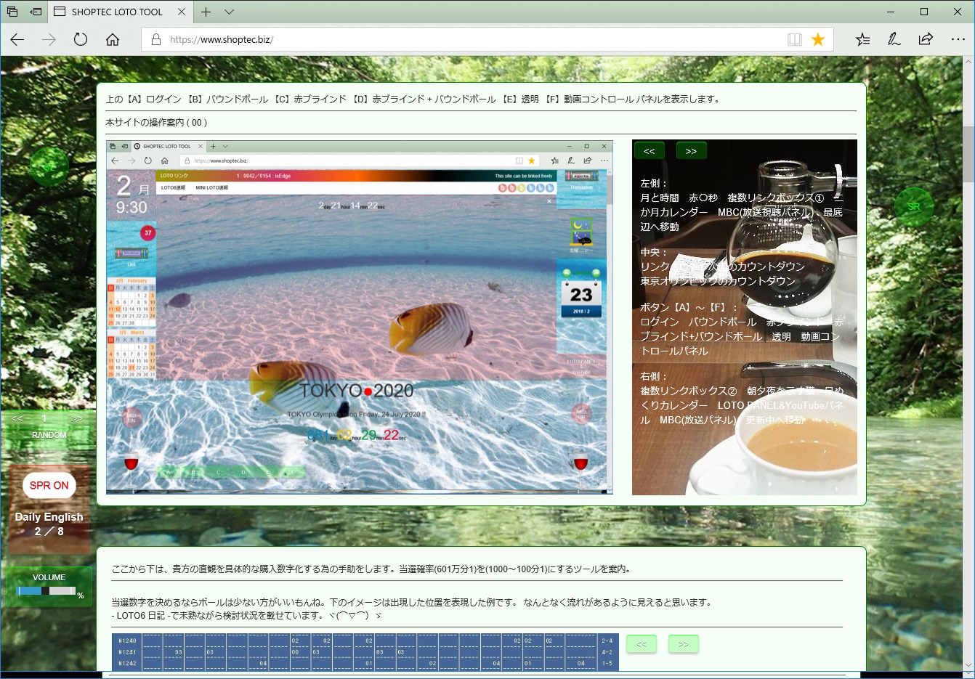Click the 右側： heading in guide text

click(654, 377)
